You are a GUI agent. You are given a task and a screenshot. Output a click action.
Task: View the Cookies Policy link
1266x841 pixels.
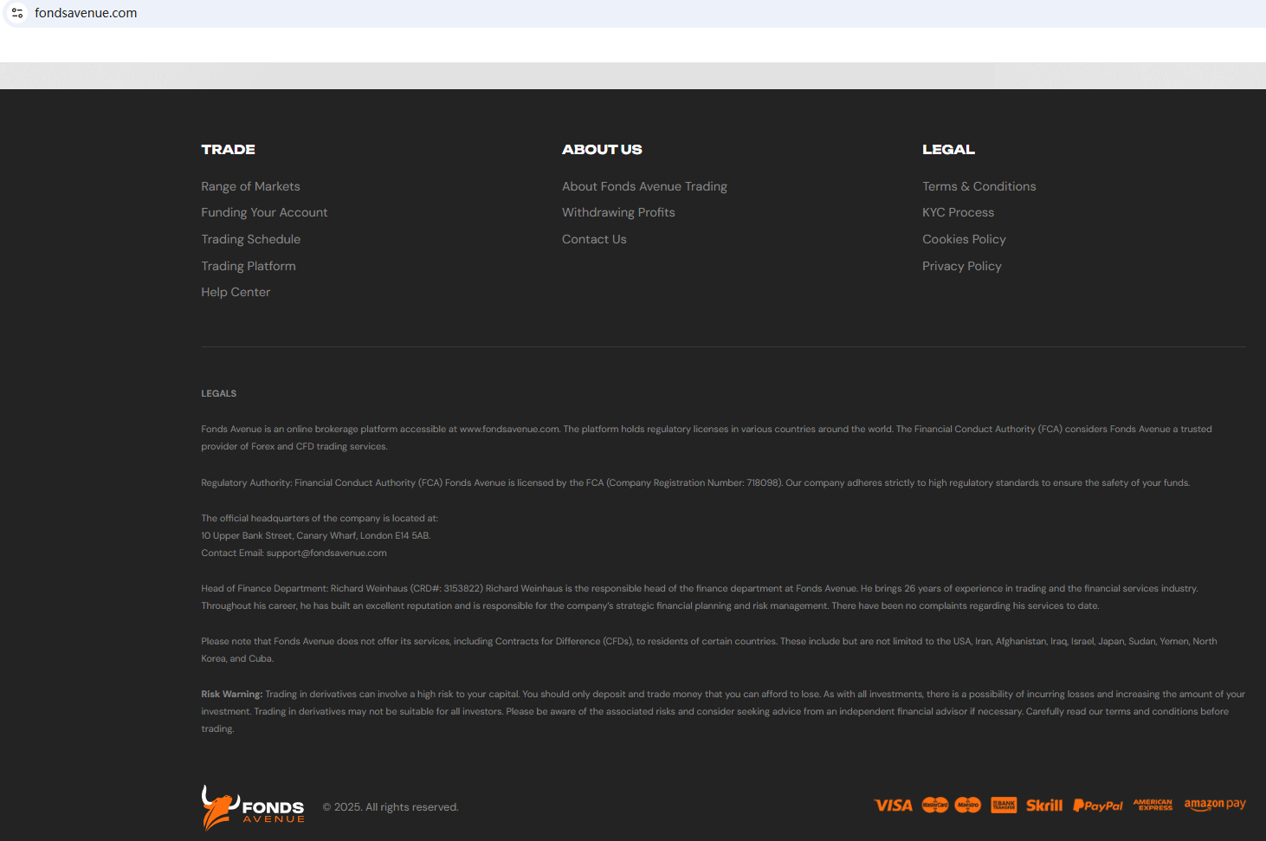coord(965,239)
